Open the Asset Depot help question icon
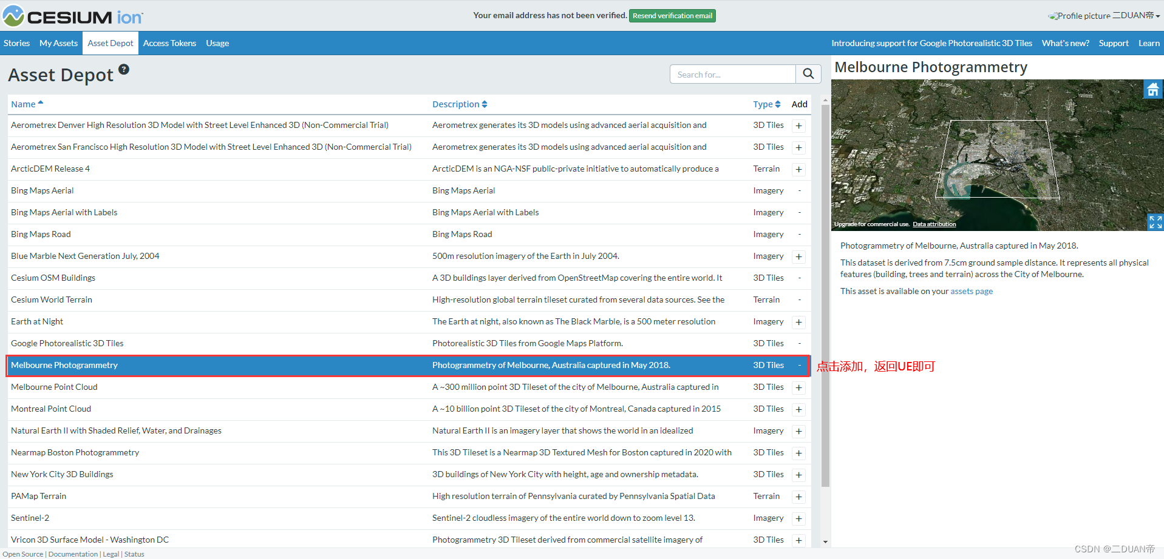 (124, 69)
